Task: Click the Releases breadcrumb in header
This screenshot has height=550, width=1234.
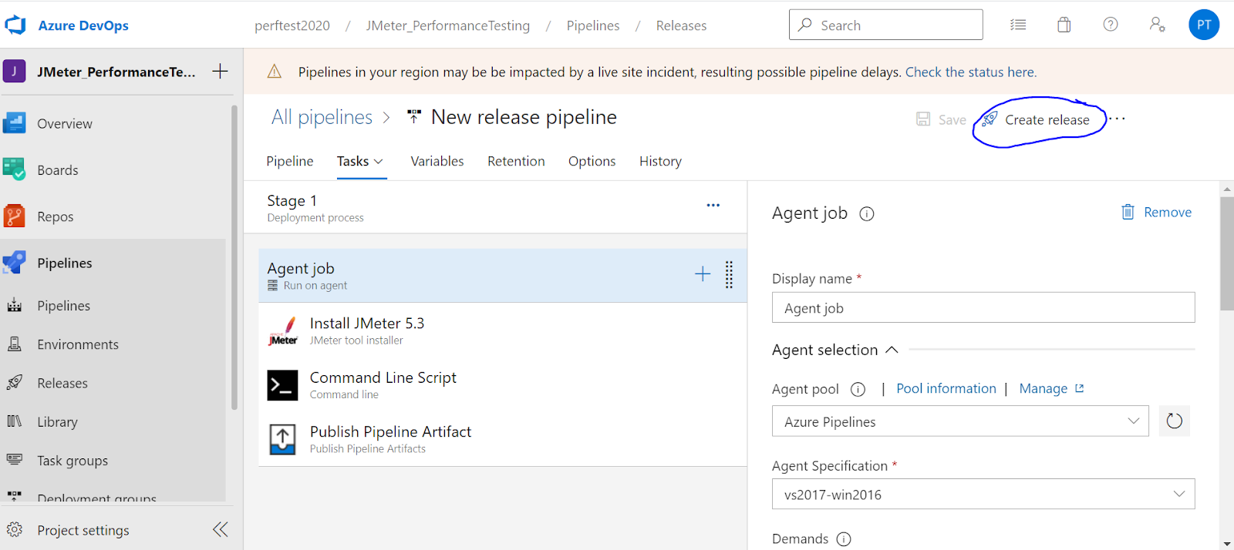Action: pos(681,25)
